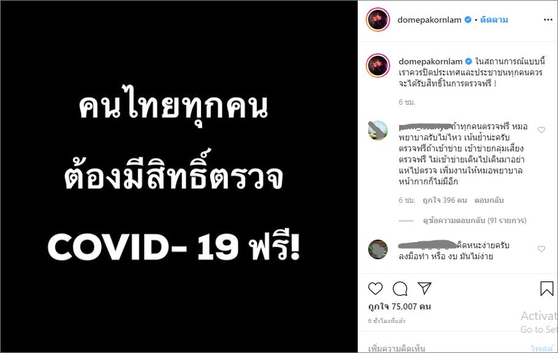Save the post with the bookmark icon
This screenshot has height=353, width=558.
pyautogui.click(x=546, y=289)
